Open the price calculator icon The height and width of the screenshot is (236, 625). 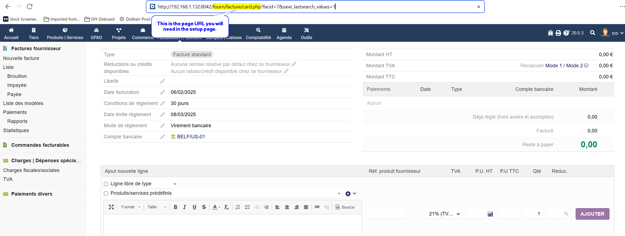pos(490,214)
